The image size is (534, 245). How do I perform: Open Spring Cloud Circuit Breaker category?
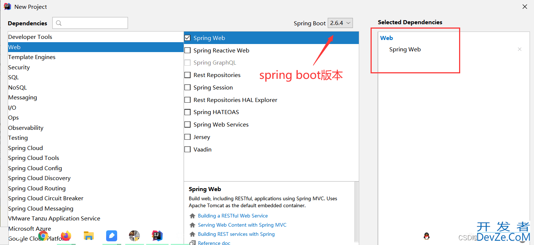(95, 198)
